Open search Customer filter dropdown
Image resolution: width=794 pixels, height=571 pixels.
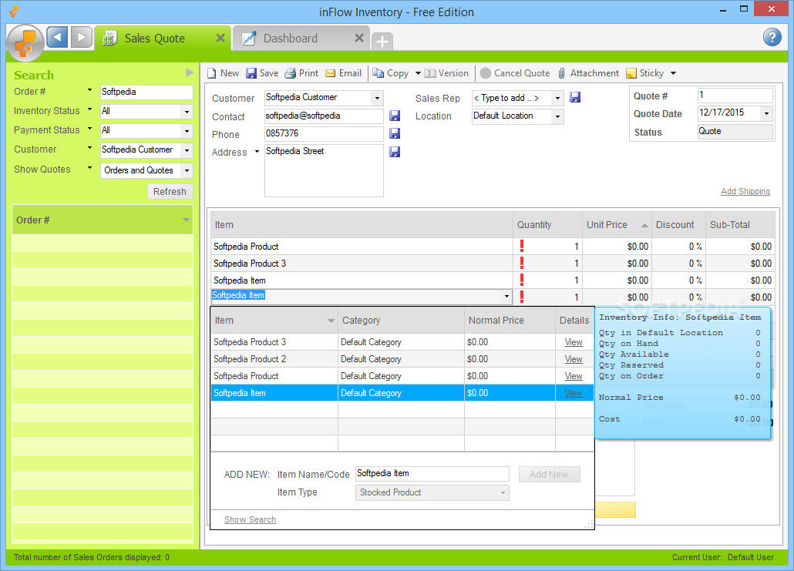pyautogui.click(x=187, y=150)
